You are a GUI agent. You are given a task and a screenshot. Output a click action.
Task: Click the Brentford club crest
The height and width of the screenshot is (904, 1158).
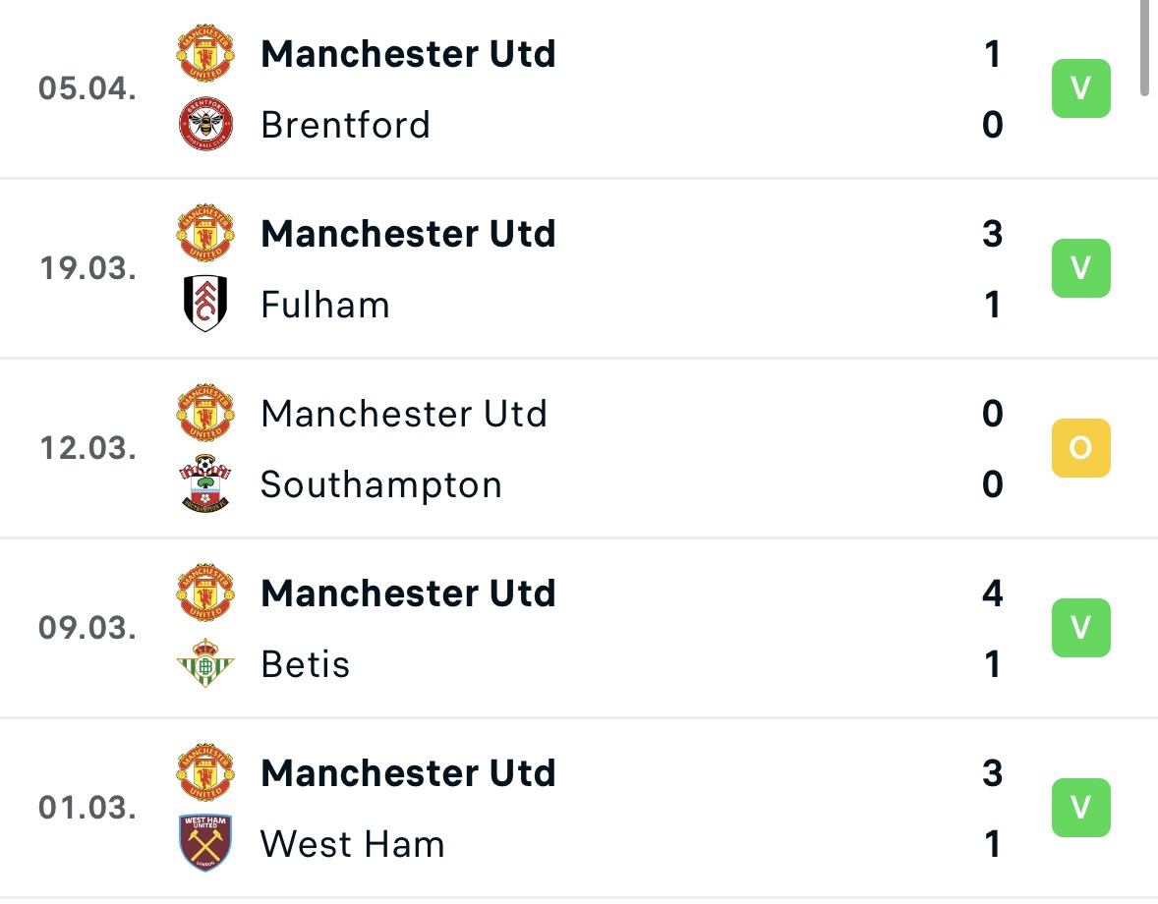(205, 124)
